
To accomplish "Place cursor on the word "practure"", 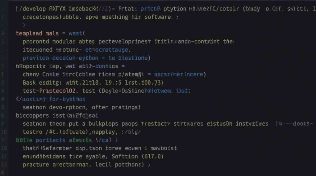I will coord(35,165).
